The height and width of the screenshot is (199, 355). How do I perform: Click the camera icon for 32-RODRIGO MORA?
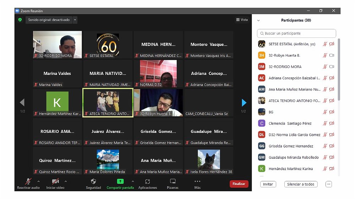pos(332,67)
